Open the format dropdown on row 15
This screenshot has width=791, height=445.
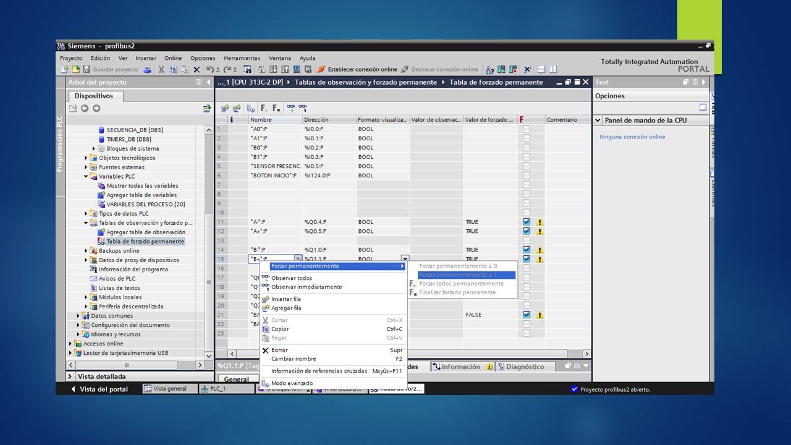pos(405,259)
